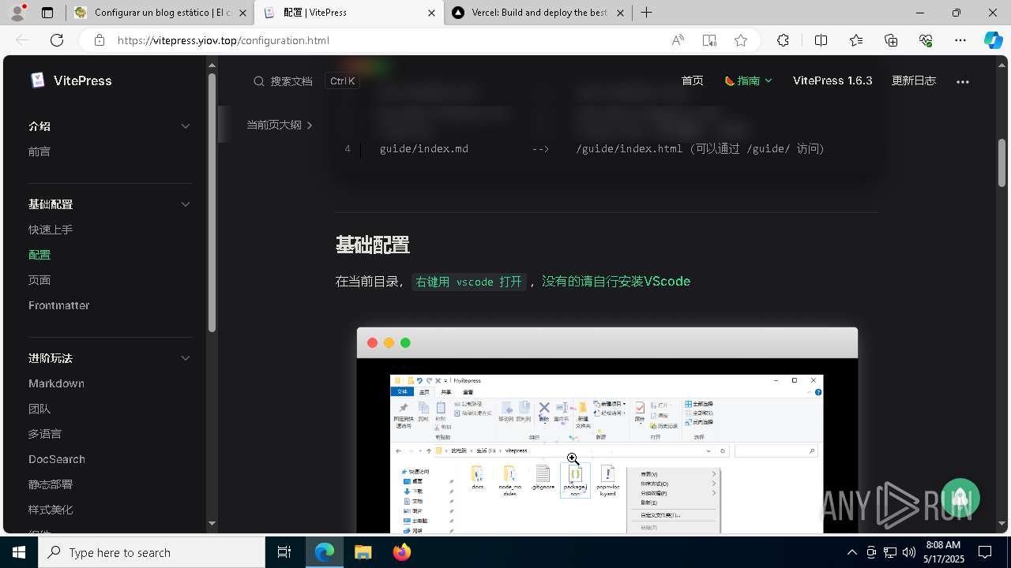1011x568 pixels.
Task: Open the taskbar clock and date
Action: 943,552
